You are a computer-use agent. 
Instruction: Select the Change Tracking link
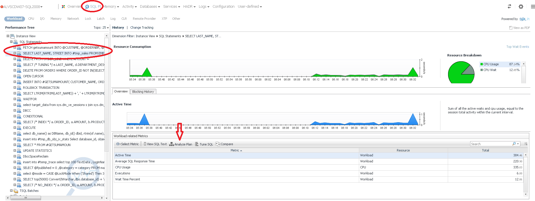tap(142, 27)
